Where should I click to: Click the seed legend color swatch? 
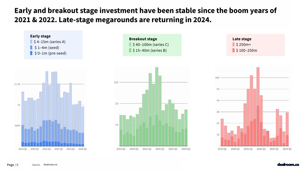31,47
